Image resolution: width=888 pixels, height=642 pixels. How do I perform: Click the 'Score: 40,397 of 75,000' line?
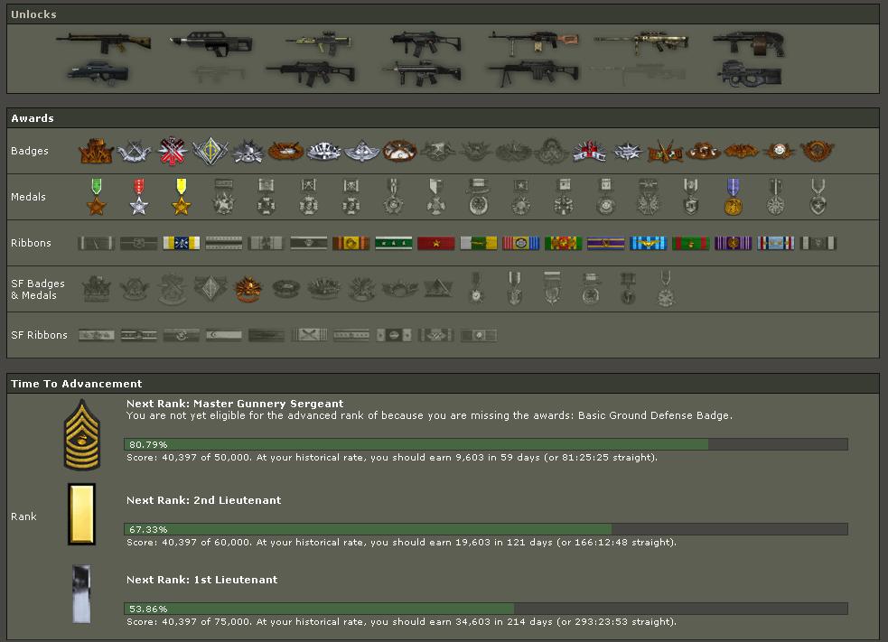pos(401,621)
